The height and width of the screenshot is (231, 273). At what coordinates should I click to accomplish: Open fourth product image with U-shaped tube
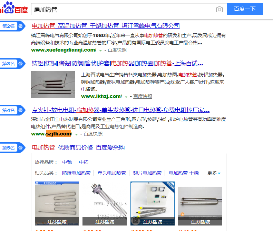click(x=200, y=206)
